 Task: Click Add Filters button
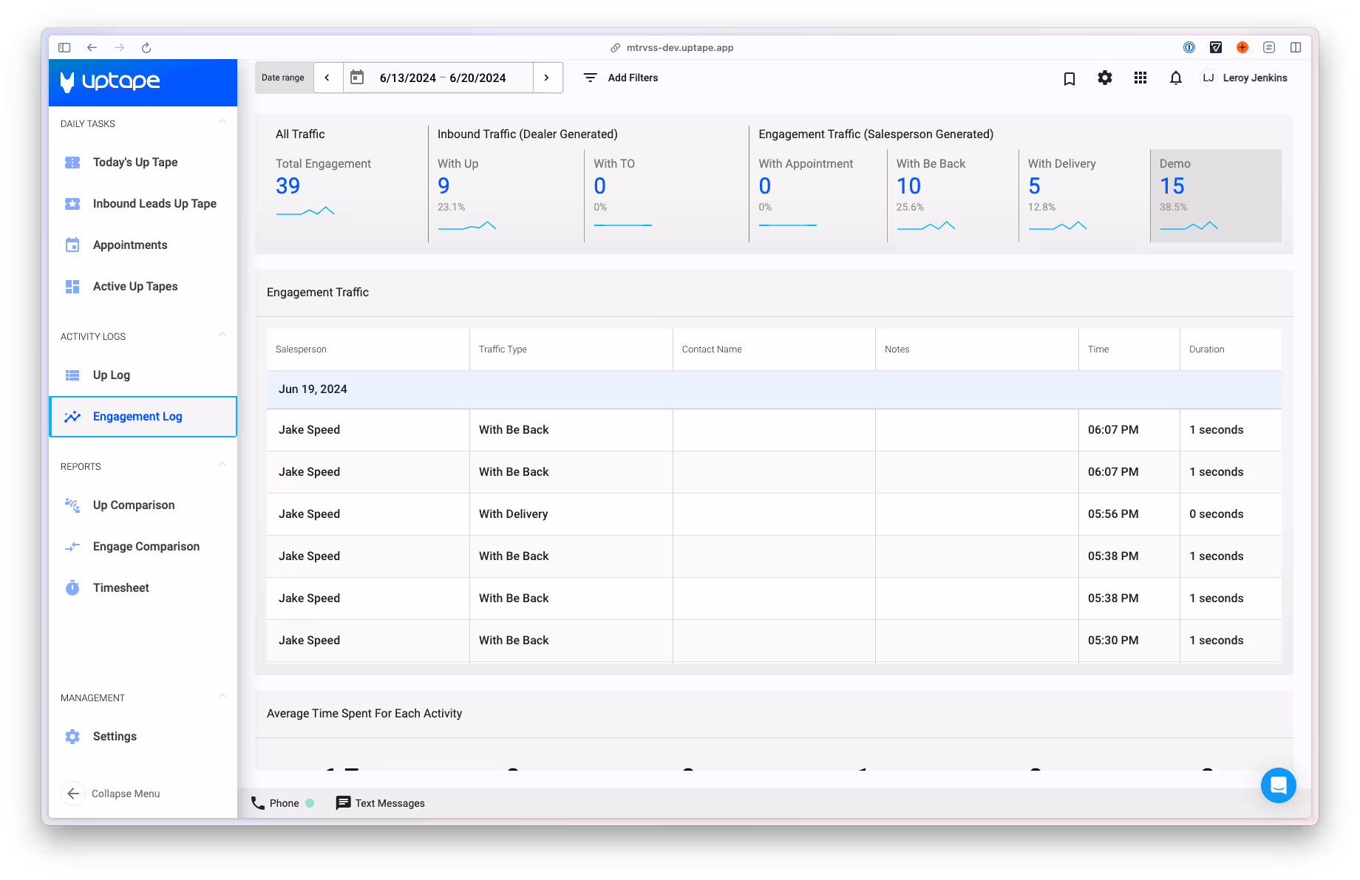coord(621,78)
